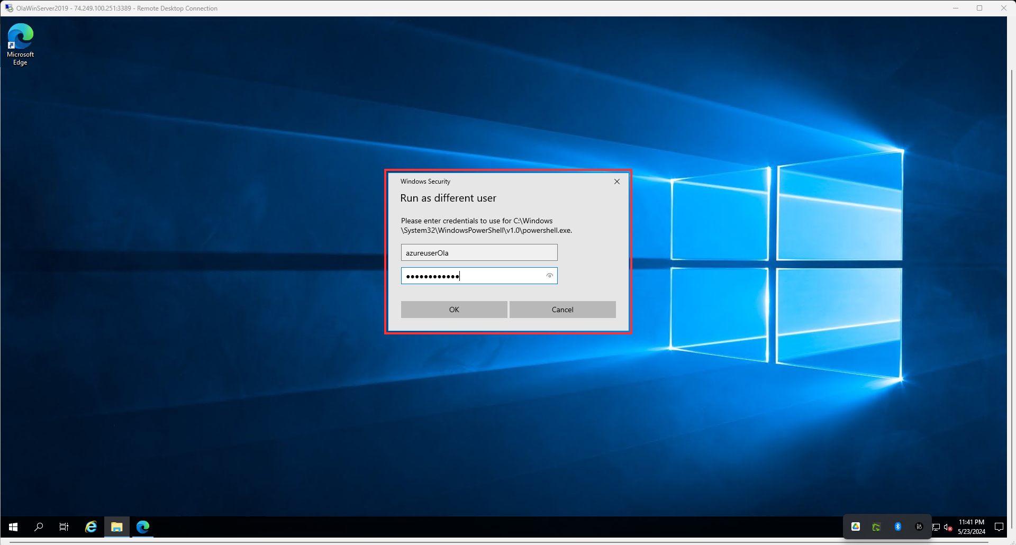Cancel the Run as different user dialog

point(563,310)
